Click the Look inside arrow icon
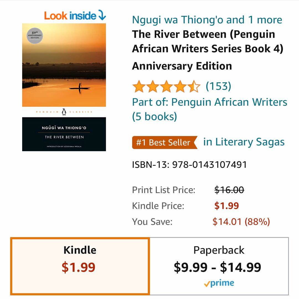 [x=102, y=16]
